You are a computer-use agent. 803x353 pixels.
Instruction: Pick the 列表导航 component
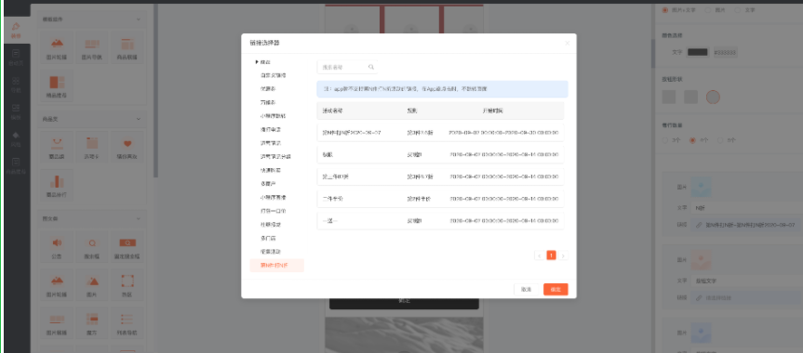127,323
